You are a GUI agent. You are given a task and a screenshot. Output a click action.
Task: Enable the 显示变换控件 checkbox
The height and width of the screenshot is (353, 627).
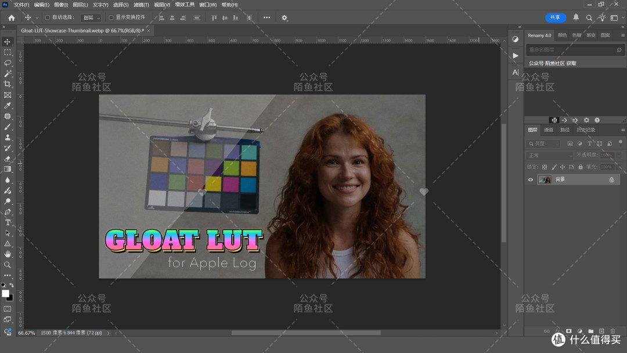[x=111, y=17]
